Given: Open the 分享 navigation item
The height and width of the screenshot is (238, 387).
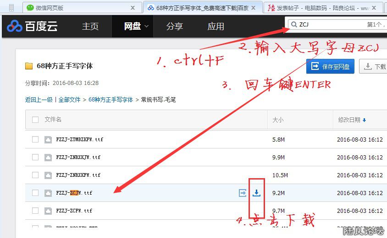Looking at the screenshot, I should coord(174,26).
